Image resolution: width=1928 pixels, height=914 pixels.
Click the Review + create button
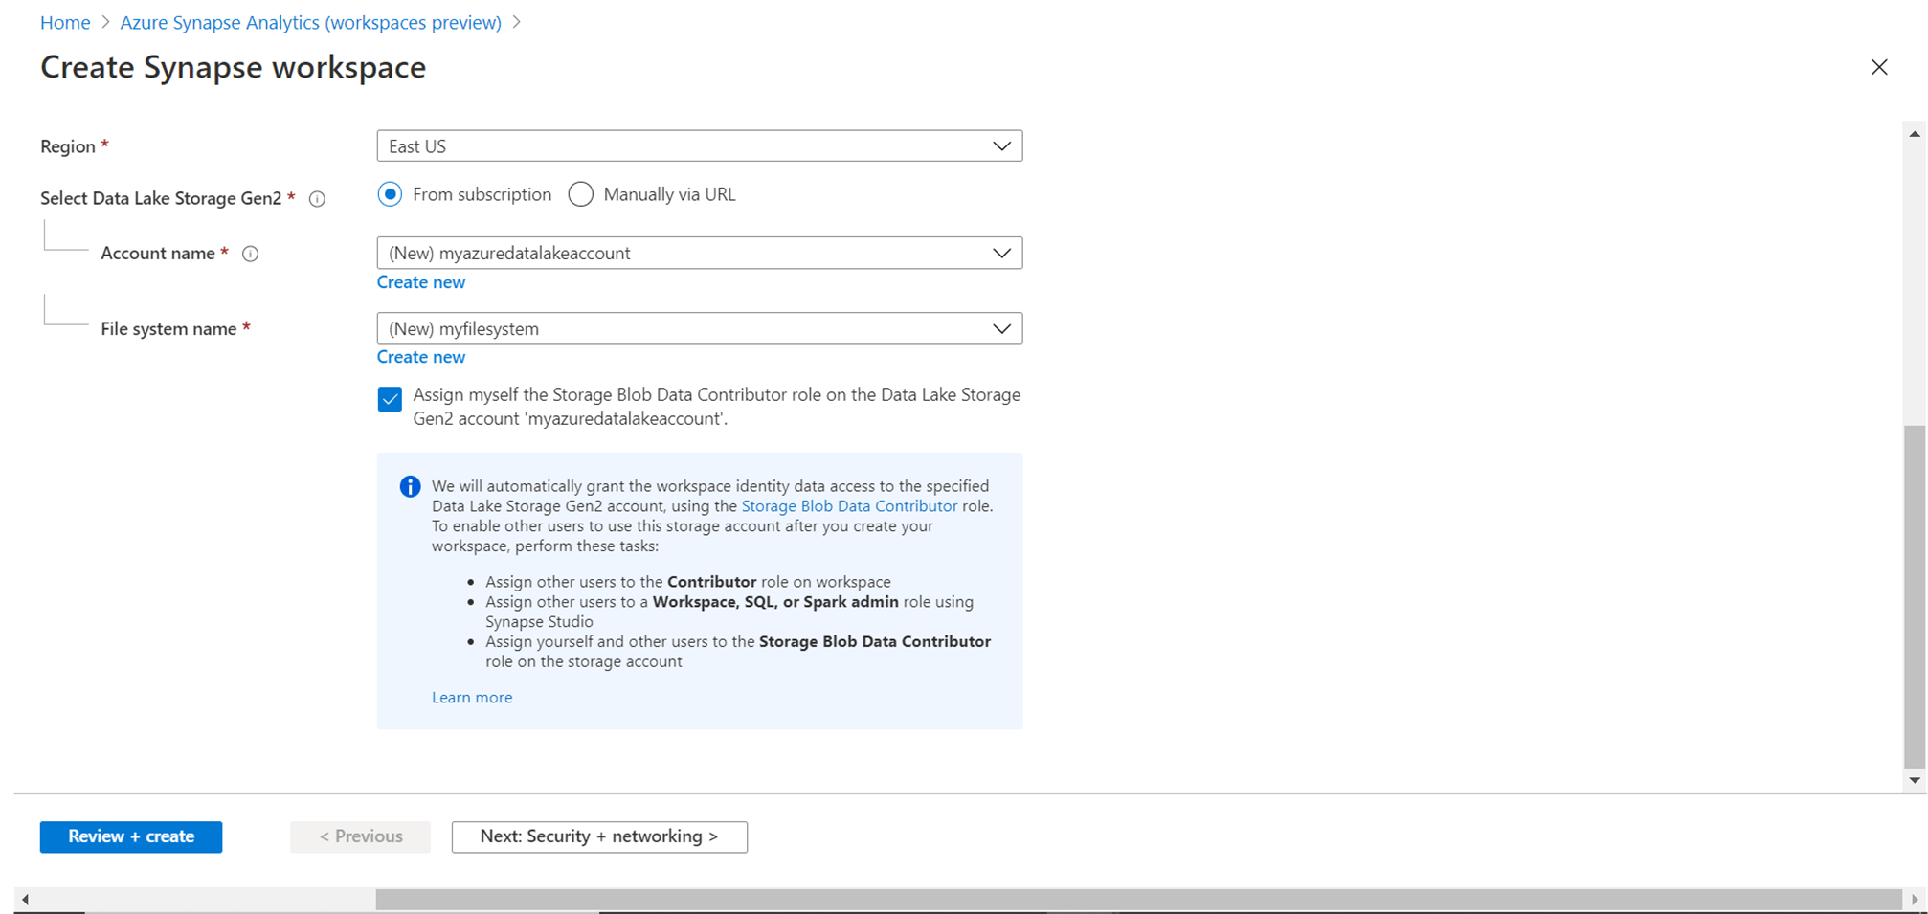point(130,836)
